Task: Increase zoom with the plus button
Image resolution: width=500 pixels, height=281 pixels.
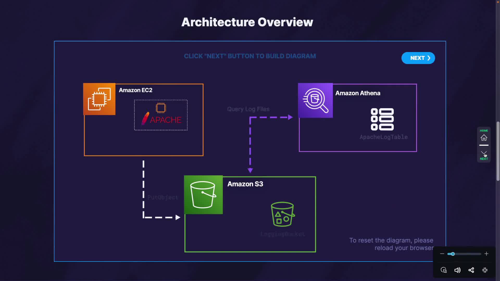Action: pyautogui.click(x=486, y=254)
